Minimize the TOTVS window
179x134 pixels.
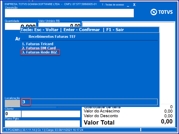pyautogui.click(x=128, y=6)
